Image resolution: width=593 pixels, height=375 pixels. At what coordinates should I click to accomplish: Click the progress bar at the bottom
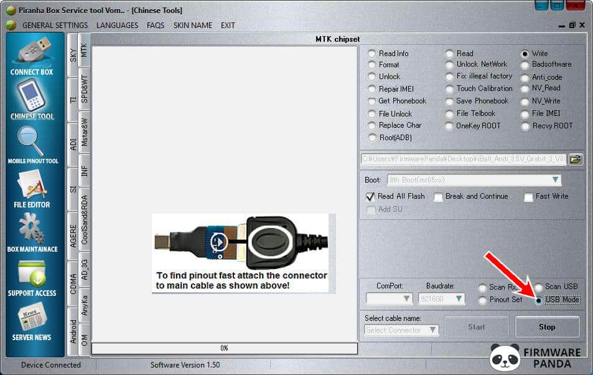click(x=224, y=348)
